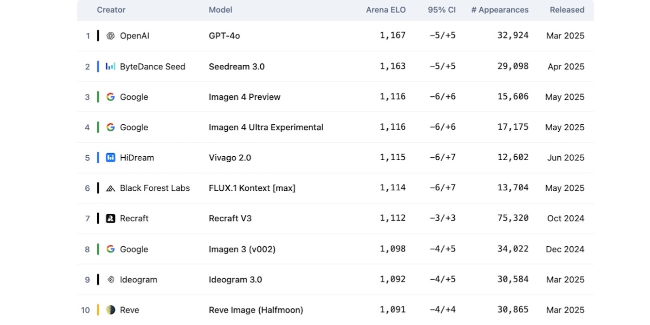Click the Recraft logo icon
The image size is (650, 325).
110,218
